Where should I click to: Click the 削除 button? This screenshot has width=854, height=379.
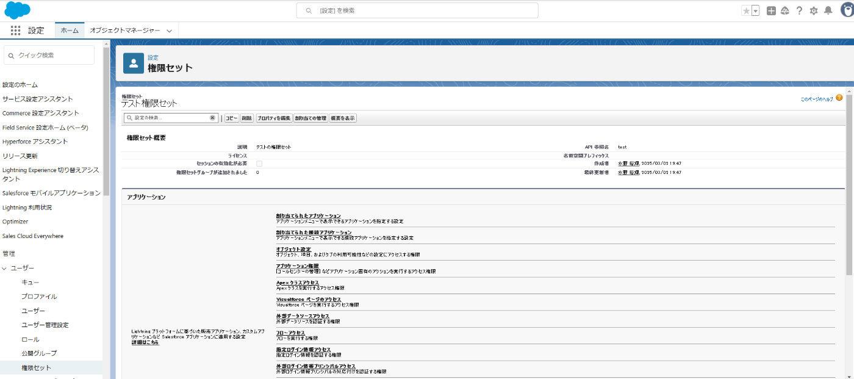click(x=247, y=118)
